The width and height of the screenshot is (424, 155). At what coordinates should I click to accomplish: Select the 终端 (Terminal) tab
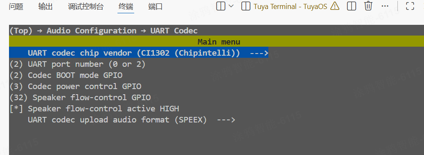coord(126,6)
